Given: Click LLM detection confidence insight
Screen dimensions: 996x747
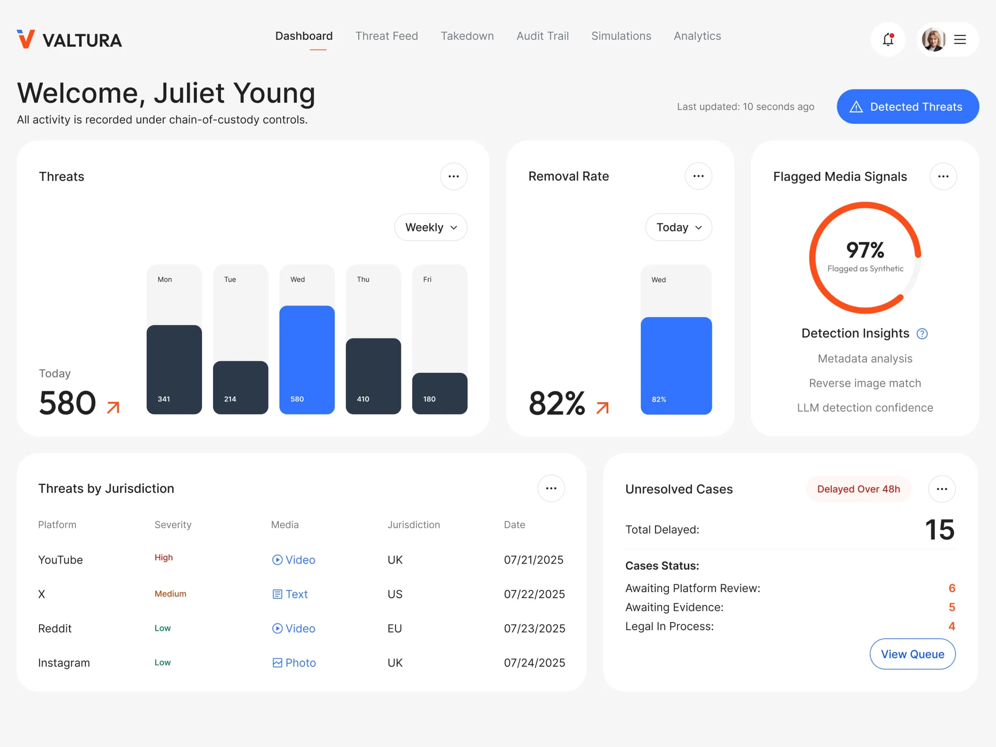Looking at the screenshot, I should coord(865,408).
